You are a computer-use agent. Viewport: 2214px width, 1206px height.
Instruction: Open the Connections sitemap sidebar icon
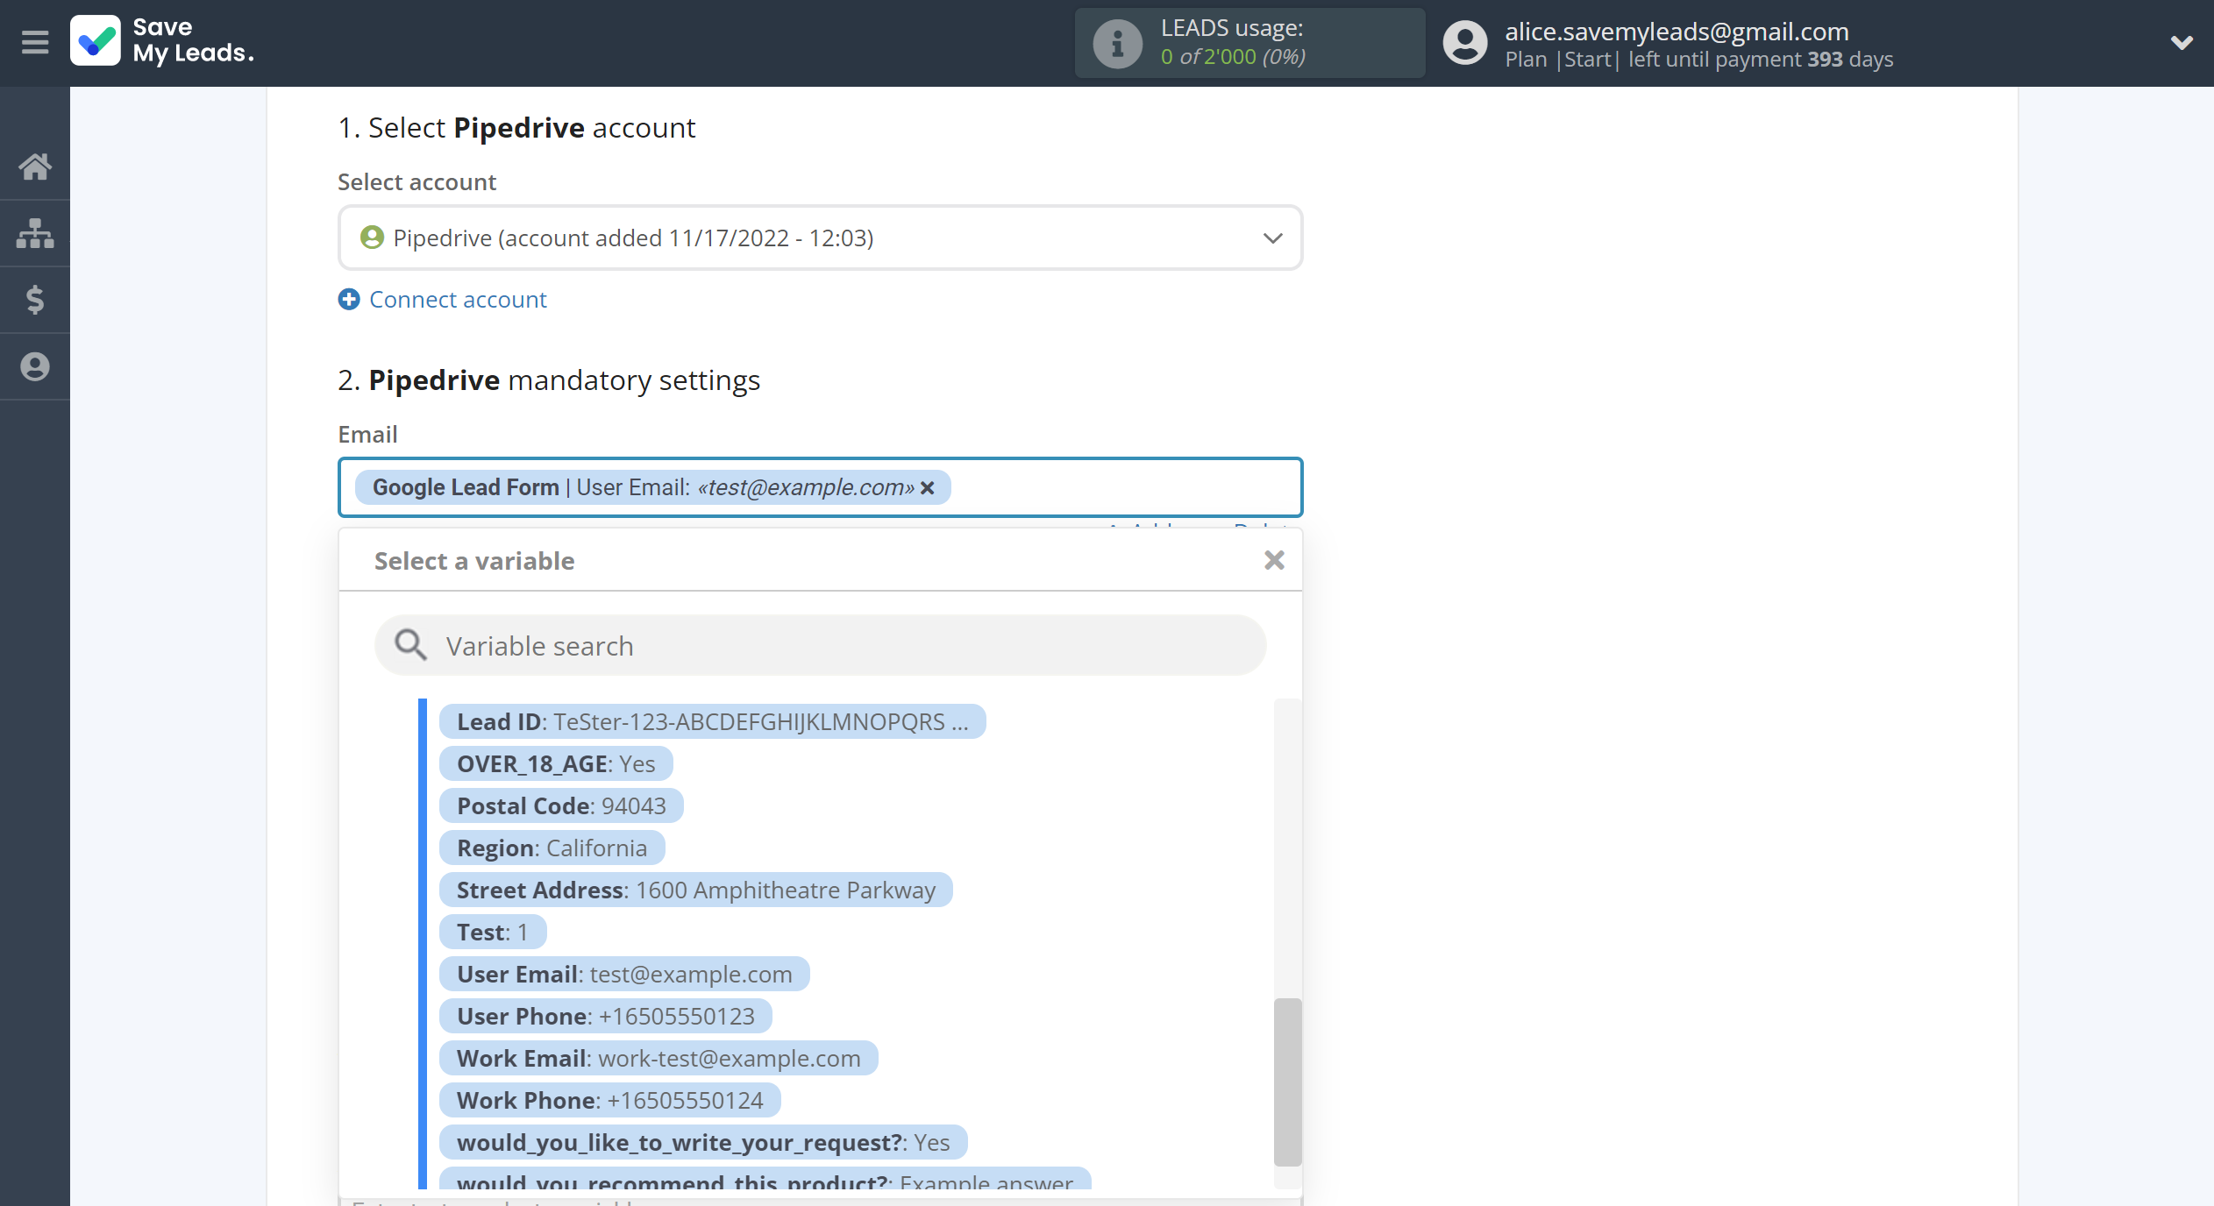(35, 233)
